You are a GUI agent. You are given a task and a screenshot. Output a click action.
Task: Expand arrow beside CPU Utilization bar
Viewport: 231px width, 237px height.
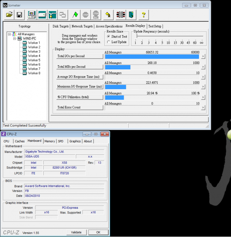pyautogui.click(x=203, y=97)
